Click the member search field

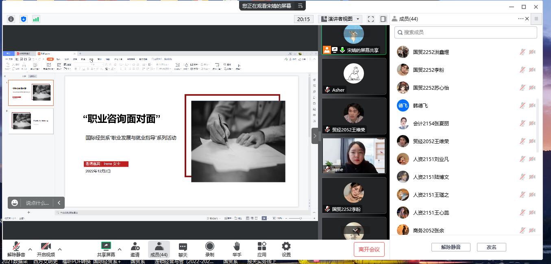[x=466, y=32]
